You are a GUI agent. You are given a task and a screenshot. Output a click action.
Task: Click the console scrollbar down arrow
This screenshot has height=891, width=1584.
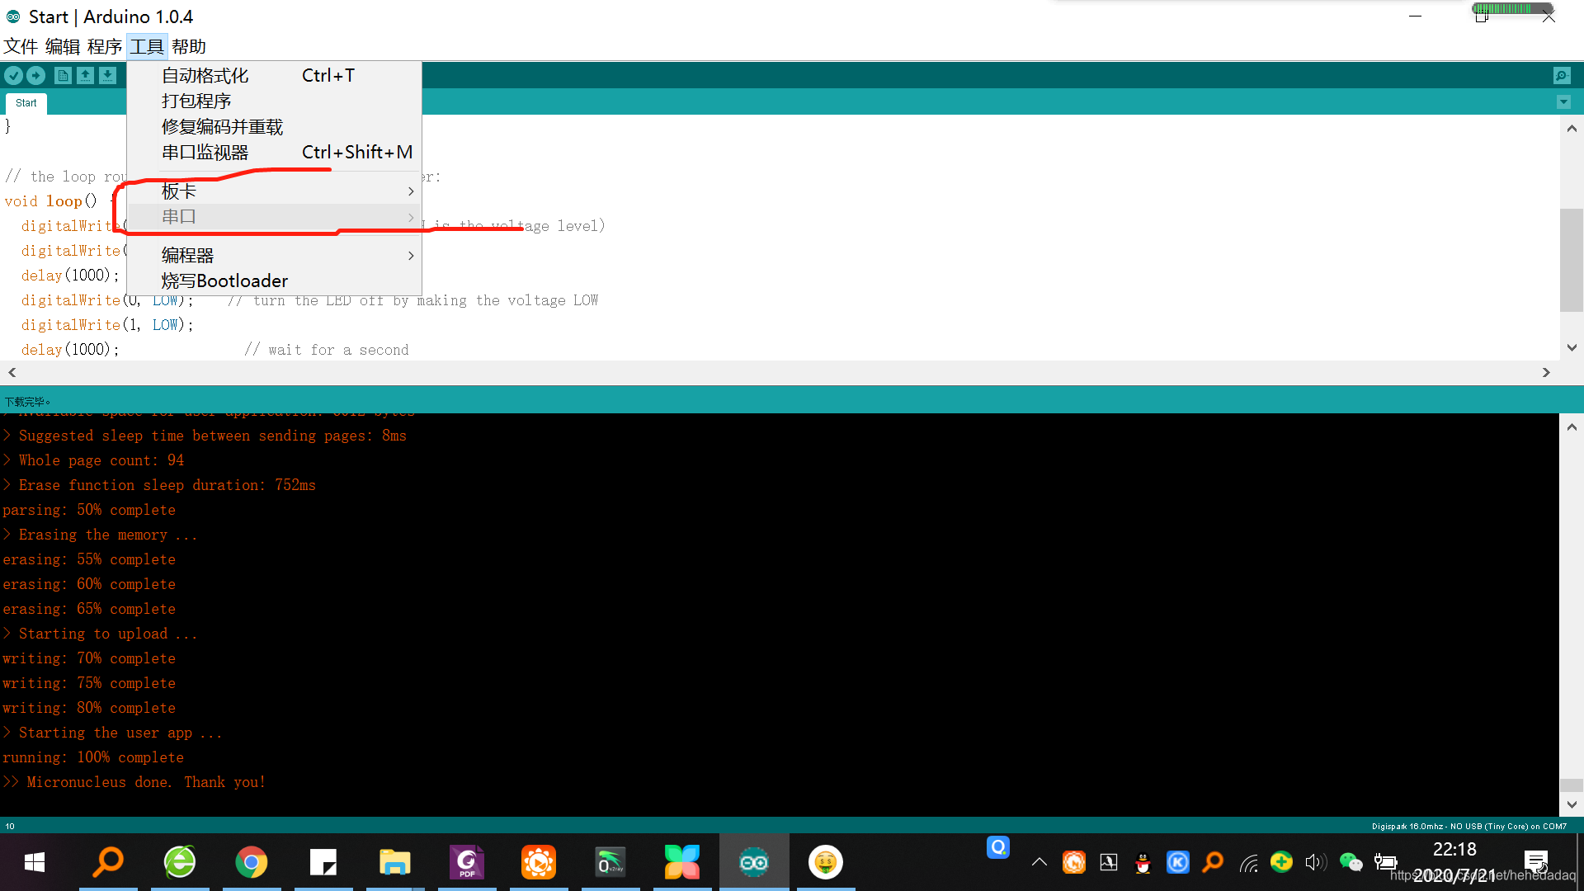pos(1572,804)
